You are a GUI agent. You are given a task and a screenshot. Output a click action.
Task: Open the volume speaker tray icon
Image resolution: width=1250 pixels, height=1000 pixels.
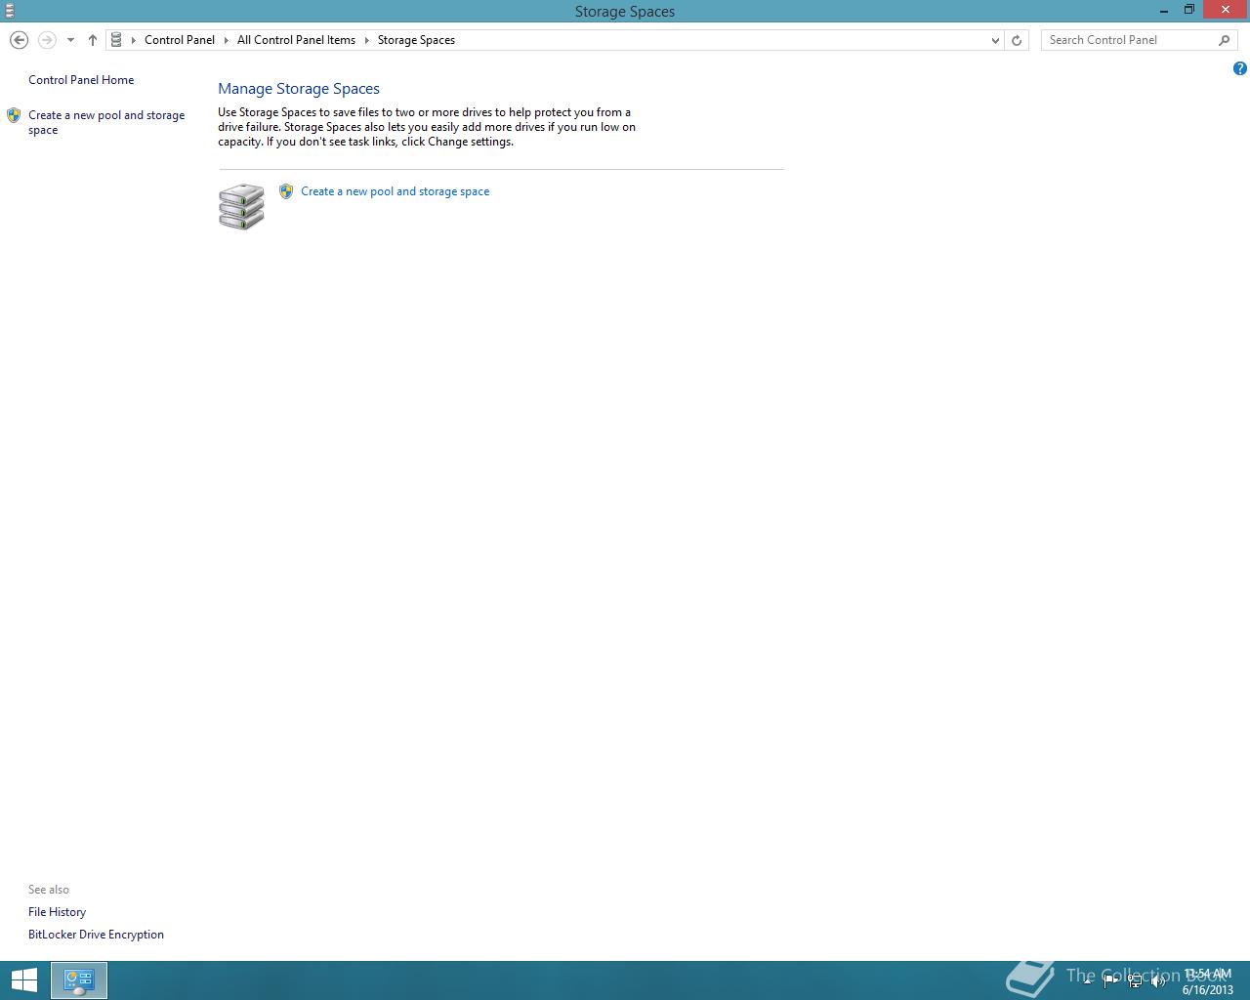(x=1158, y=981)
